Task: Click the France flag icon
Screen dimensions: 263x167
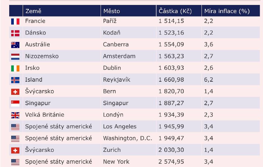Action: pyautogui.click(x=15, y=21)
